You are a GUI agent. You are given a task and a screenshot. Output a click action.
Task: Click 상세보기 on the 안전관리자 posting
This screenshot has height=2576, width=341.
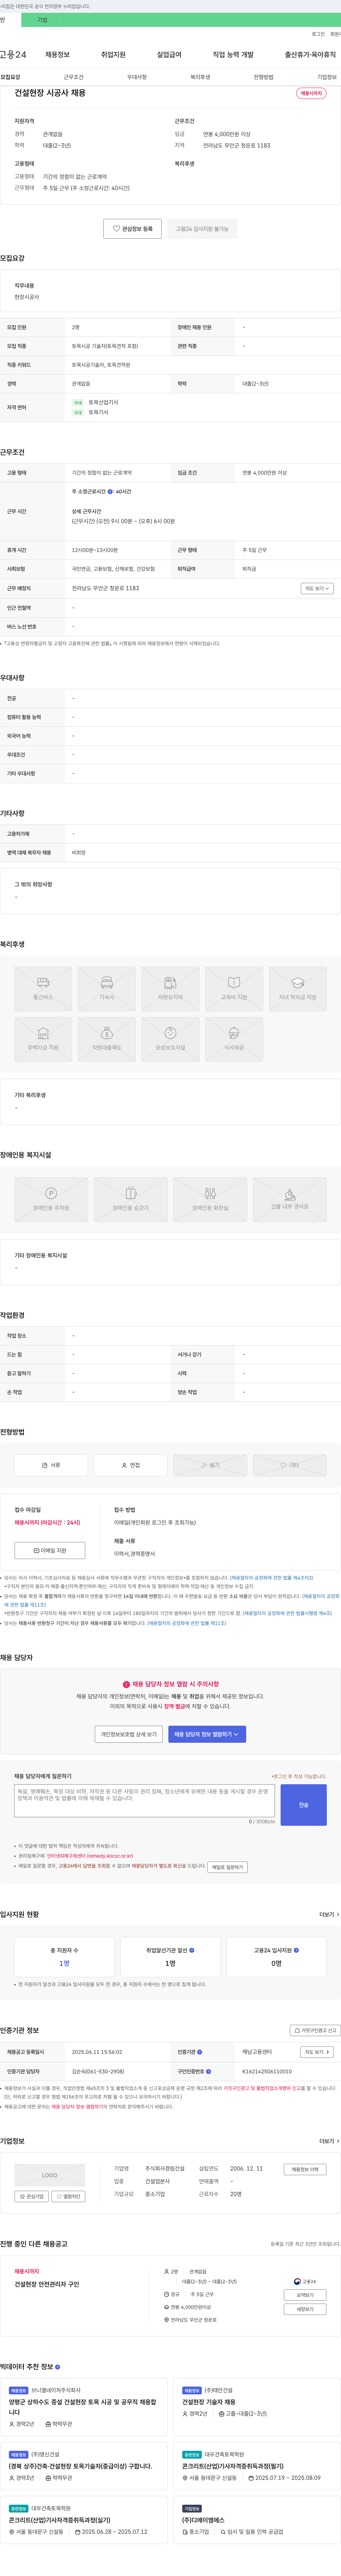pyautogui.click(x=305, y=2295)
